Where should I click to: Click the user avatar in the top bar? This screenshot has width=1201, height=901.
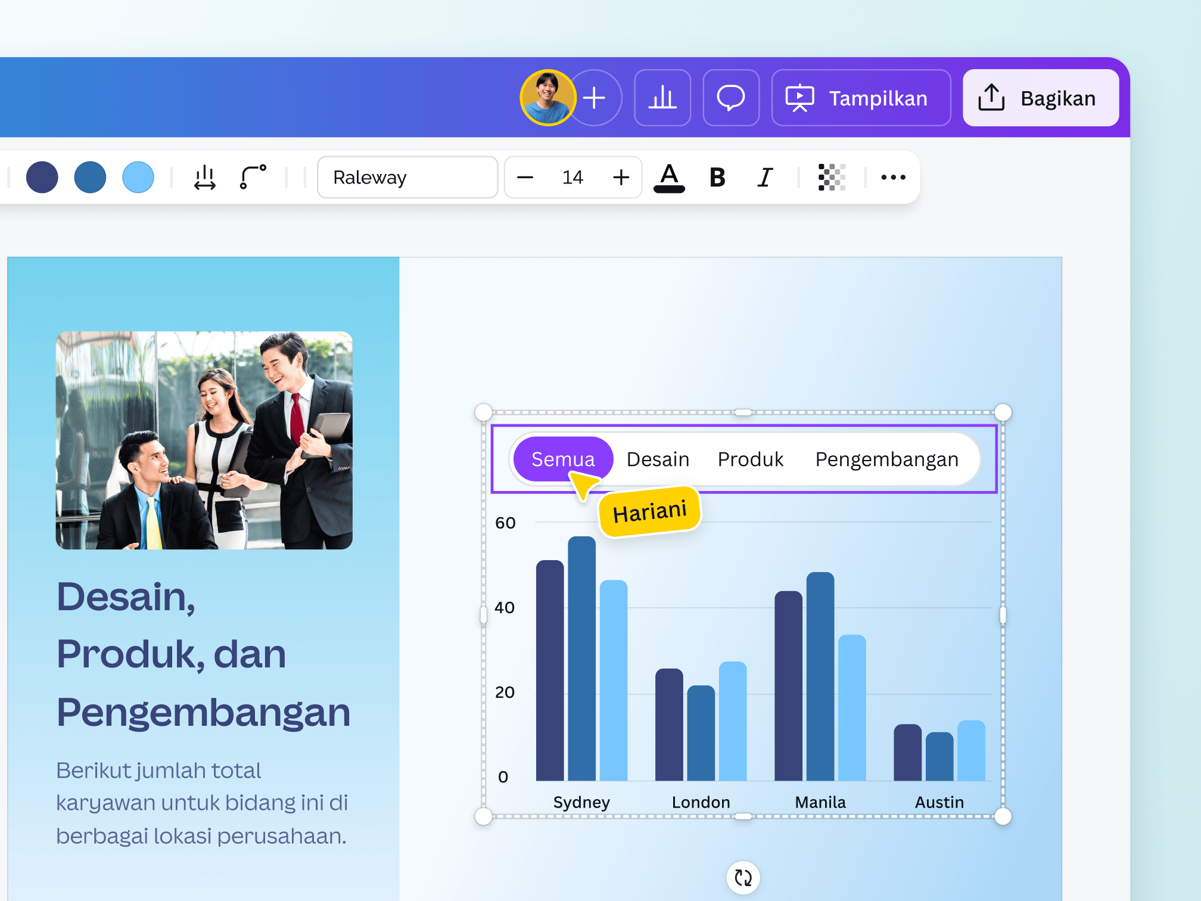547,98
